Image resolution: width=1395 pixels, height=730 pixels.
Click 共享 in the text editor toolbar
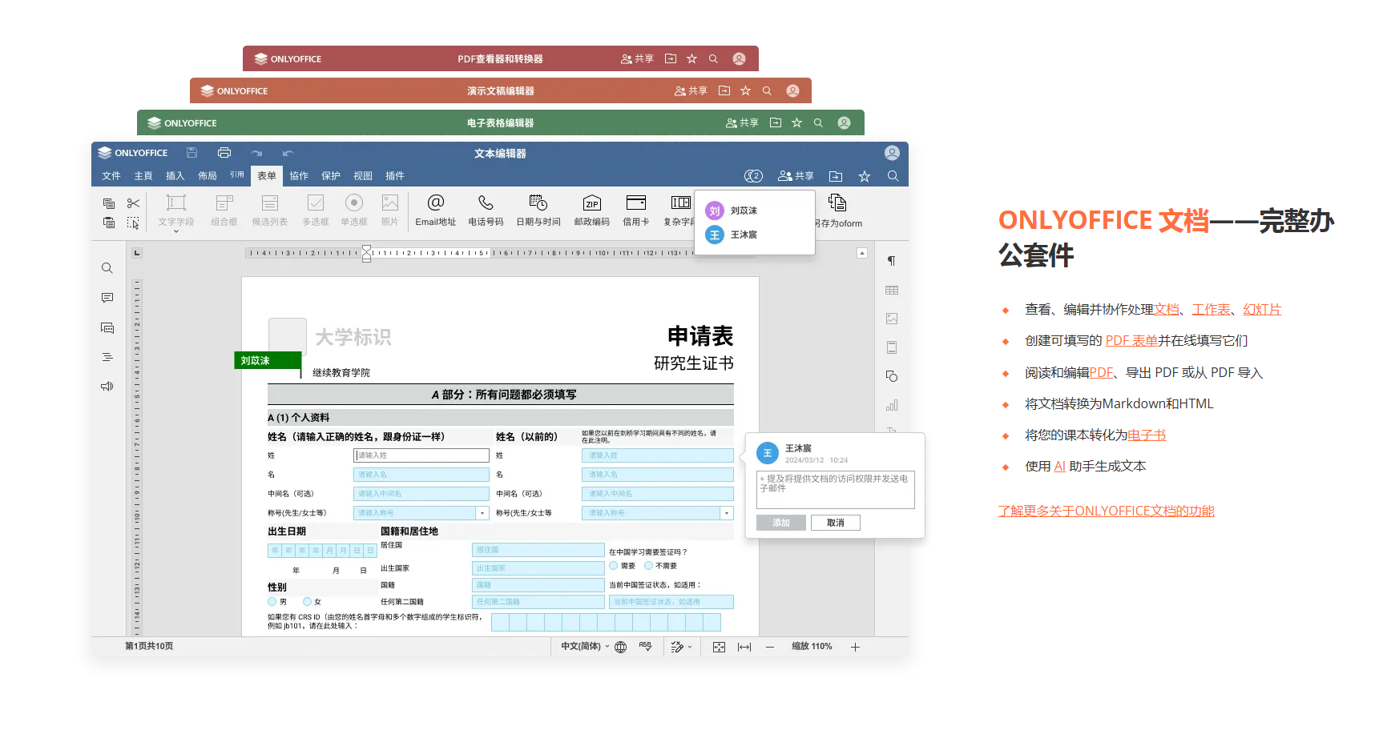(796, 176)
